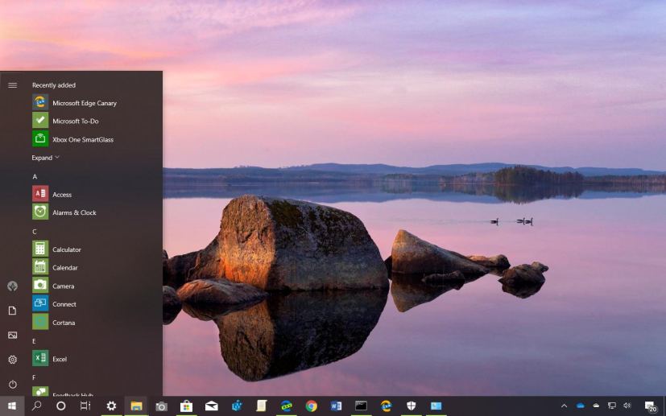Select the letter F group header

point(34,377)
